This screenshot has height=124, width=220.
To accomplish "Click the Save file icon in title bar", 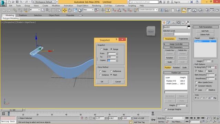I will coord(17,2).
